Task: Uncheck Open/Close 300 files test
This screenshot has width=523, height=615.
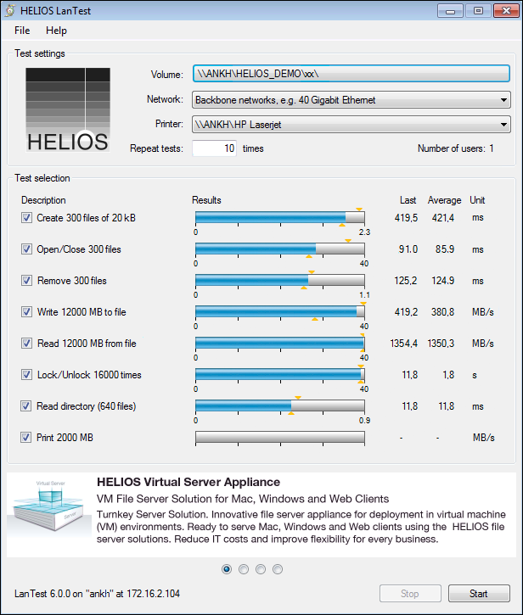Action: point(26,249)
